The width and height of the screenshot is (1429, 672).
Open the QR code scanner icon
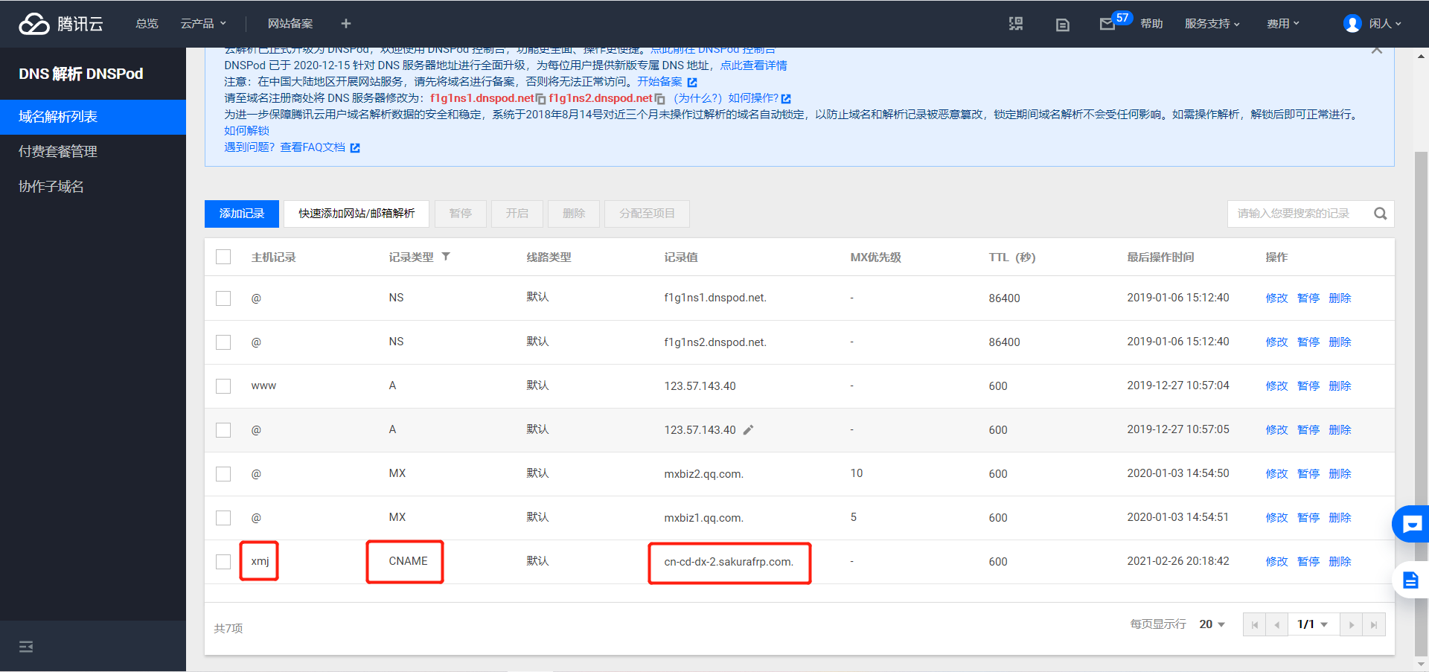coord(1016,24)
